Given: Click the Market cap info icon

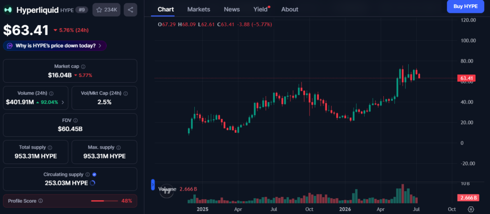Looking at the screenshot, I should [x=83, y=66].
